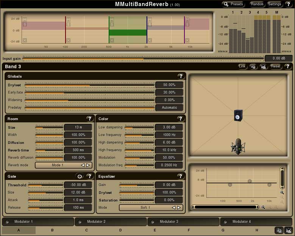Click the Input gain slider
Image resolution: width=295 pixels, height=236 pixels.
[x=143, y=59]
